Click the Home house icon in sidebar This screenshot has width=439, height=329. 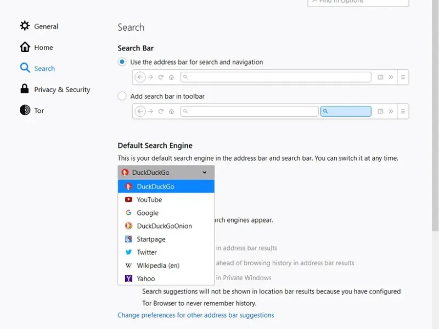(25, 47)
